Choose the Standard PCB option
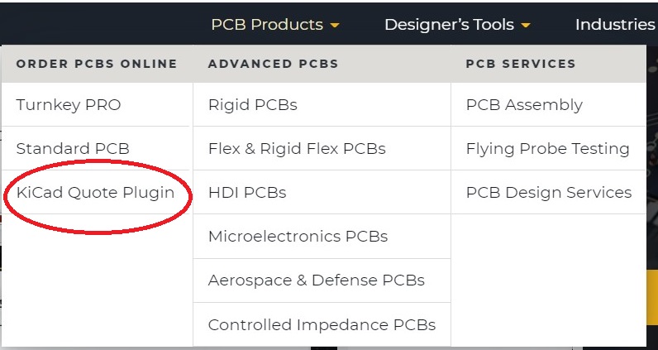Viewport: 658px width, 350px height. [x=73, y=149]
